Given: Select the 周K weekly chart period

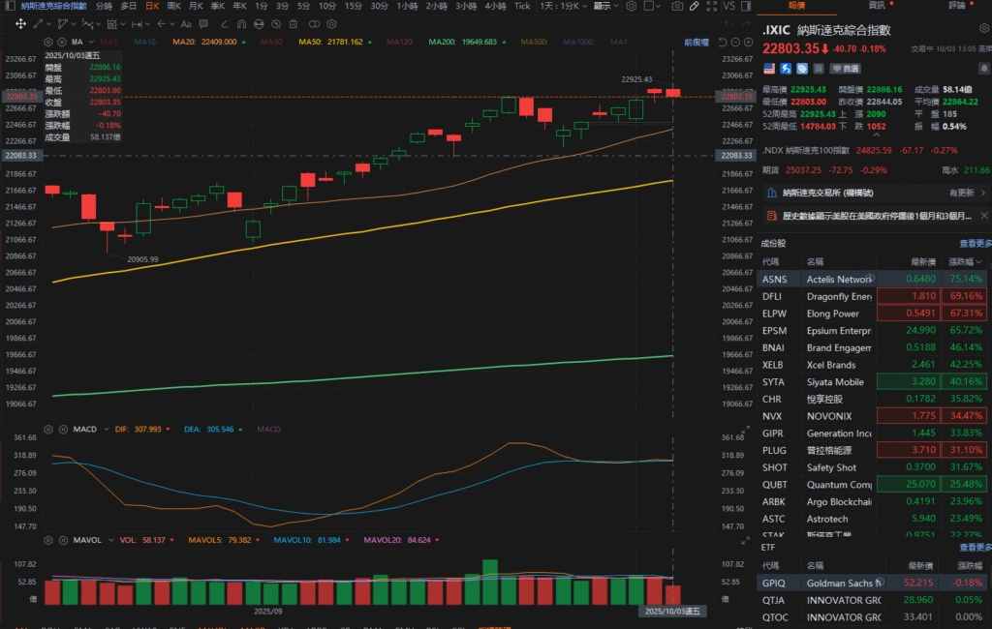Looking at the screenshot, I should [x=173, y=6].
